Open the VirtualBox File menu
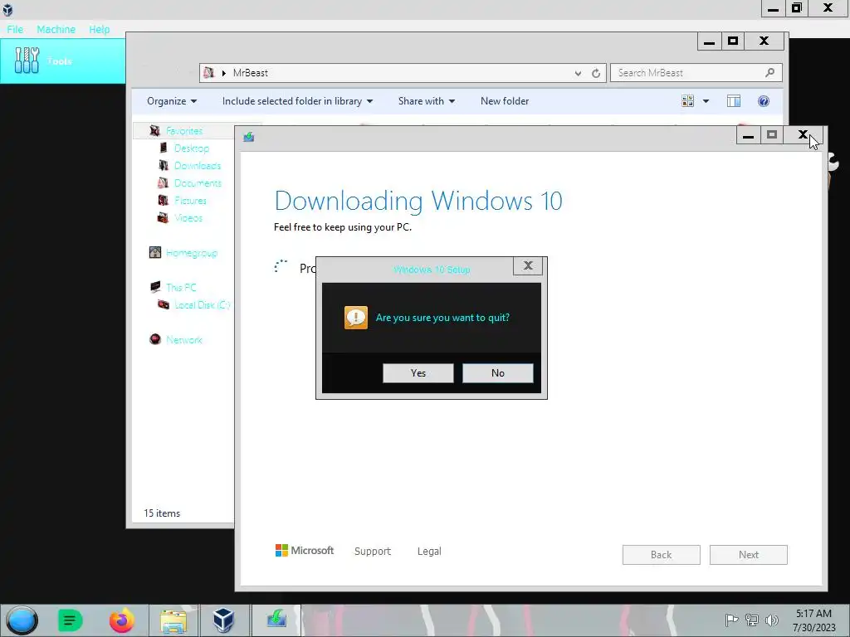 pos(15,29)
